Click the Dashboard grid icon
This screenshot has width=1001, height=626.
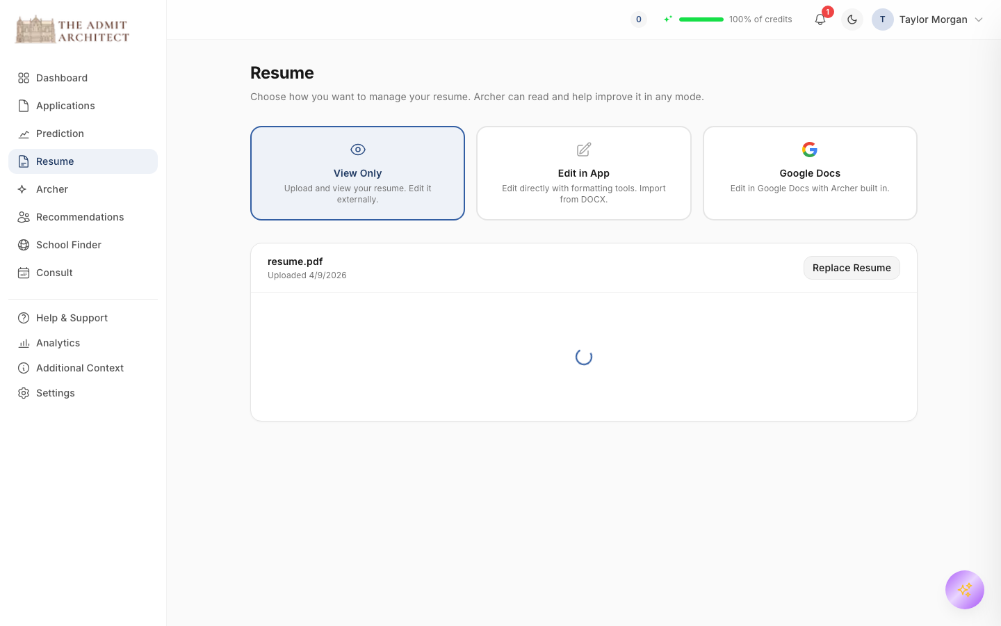coord(24,78)
